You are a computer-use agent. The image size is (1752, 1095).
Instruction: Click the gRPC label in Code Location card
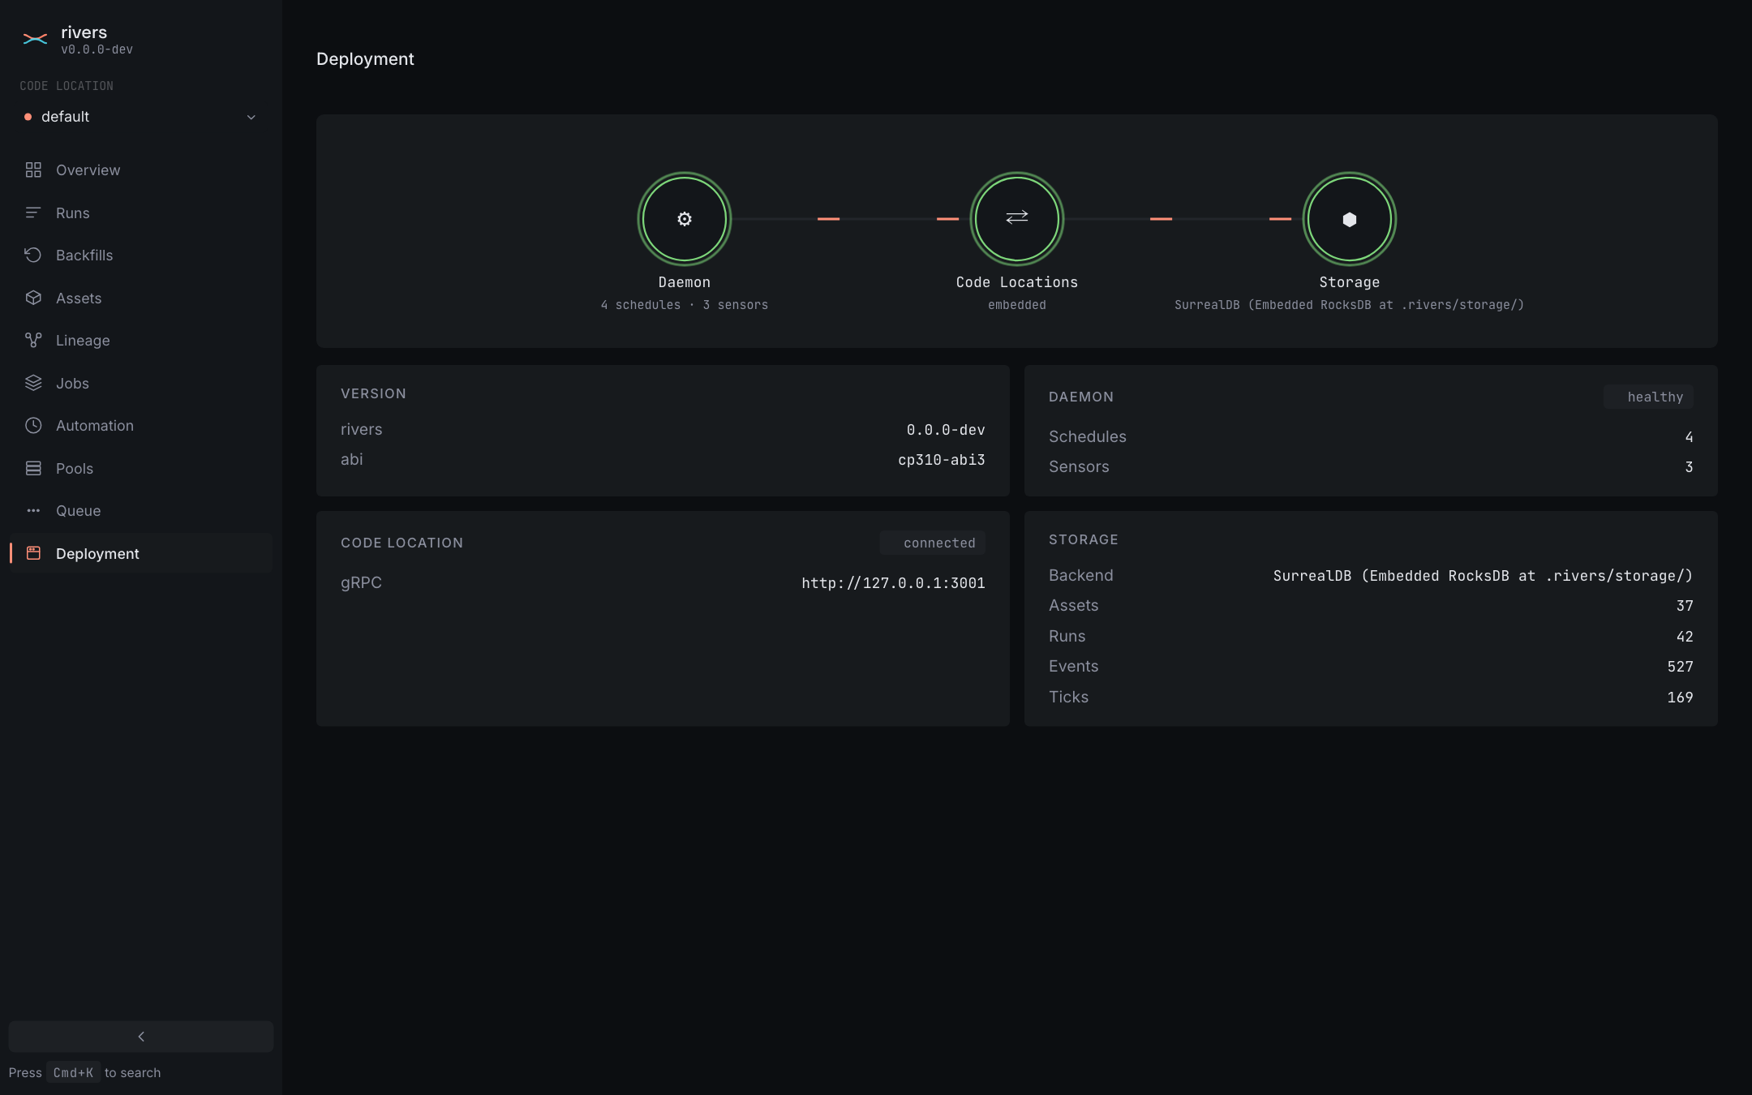(x=361, y=582)
